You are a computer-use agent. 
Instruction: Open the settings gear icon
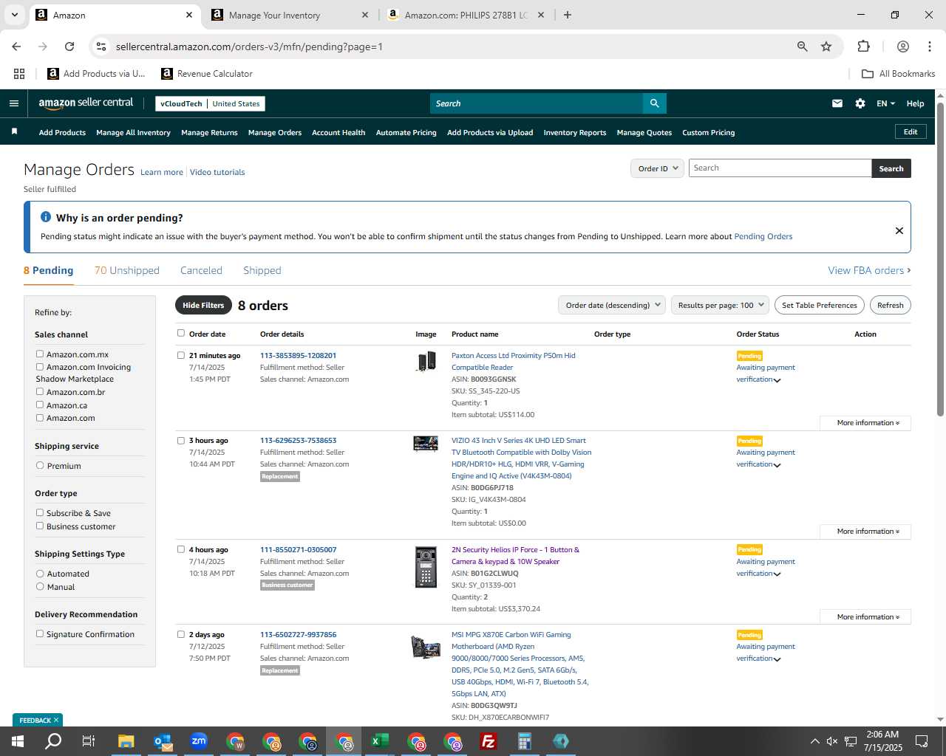coord(860,103)
